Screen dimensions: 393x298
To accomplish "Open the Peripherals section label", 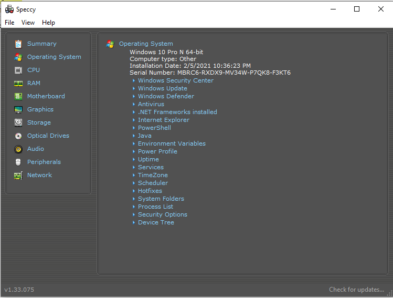I will click(44, 162).
